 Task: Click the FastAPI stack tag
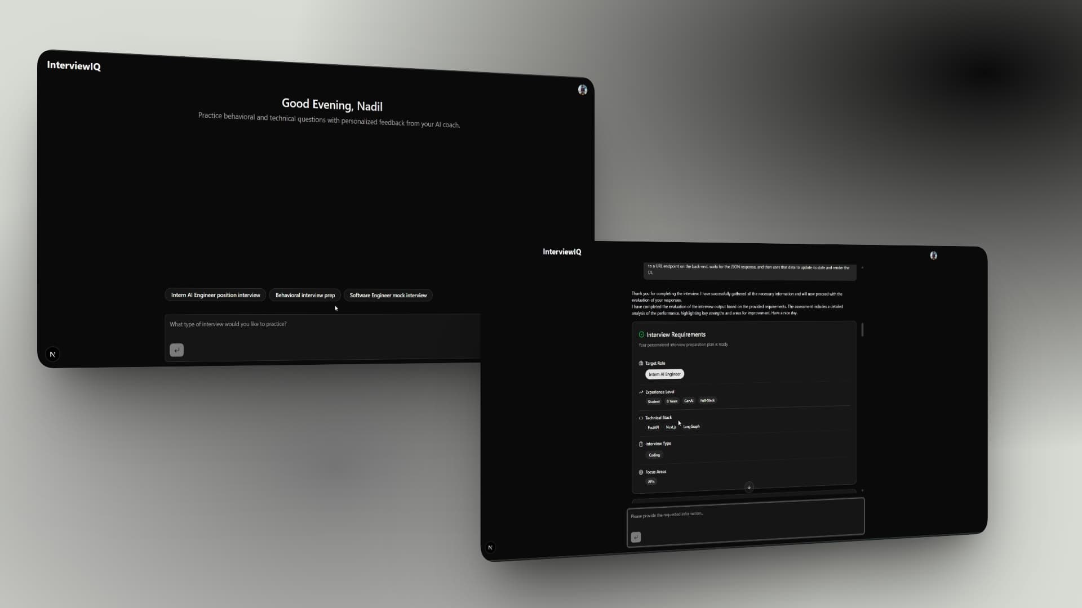tap(653, 427)
